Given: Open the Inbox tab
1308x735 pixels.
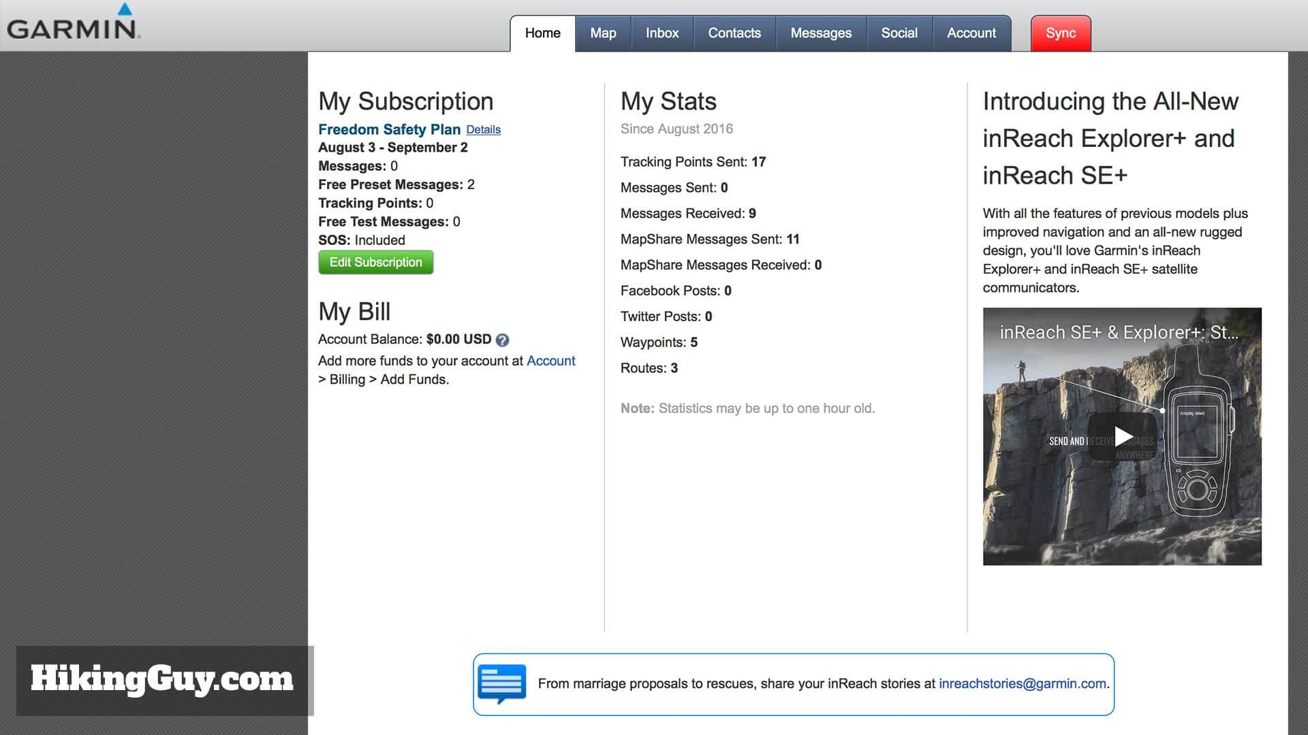Looking at the screenshot, I should pos(661,33).
